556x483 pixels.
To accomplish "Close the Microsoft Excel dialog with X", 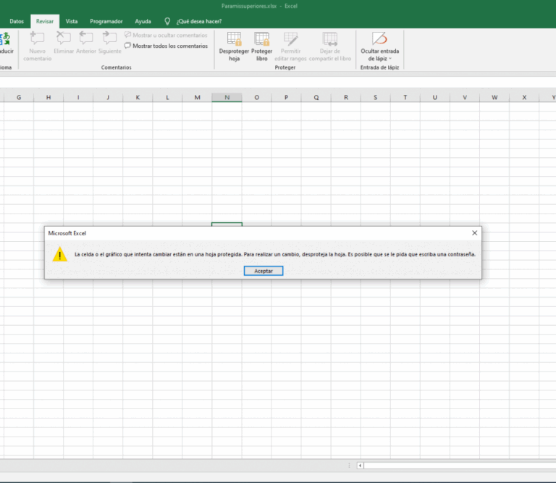I will [x=474, y=233].
